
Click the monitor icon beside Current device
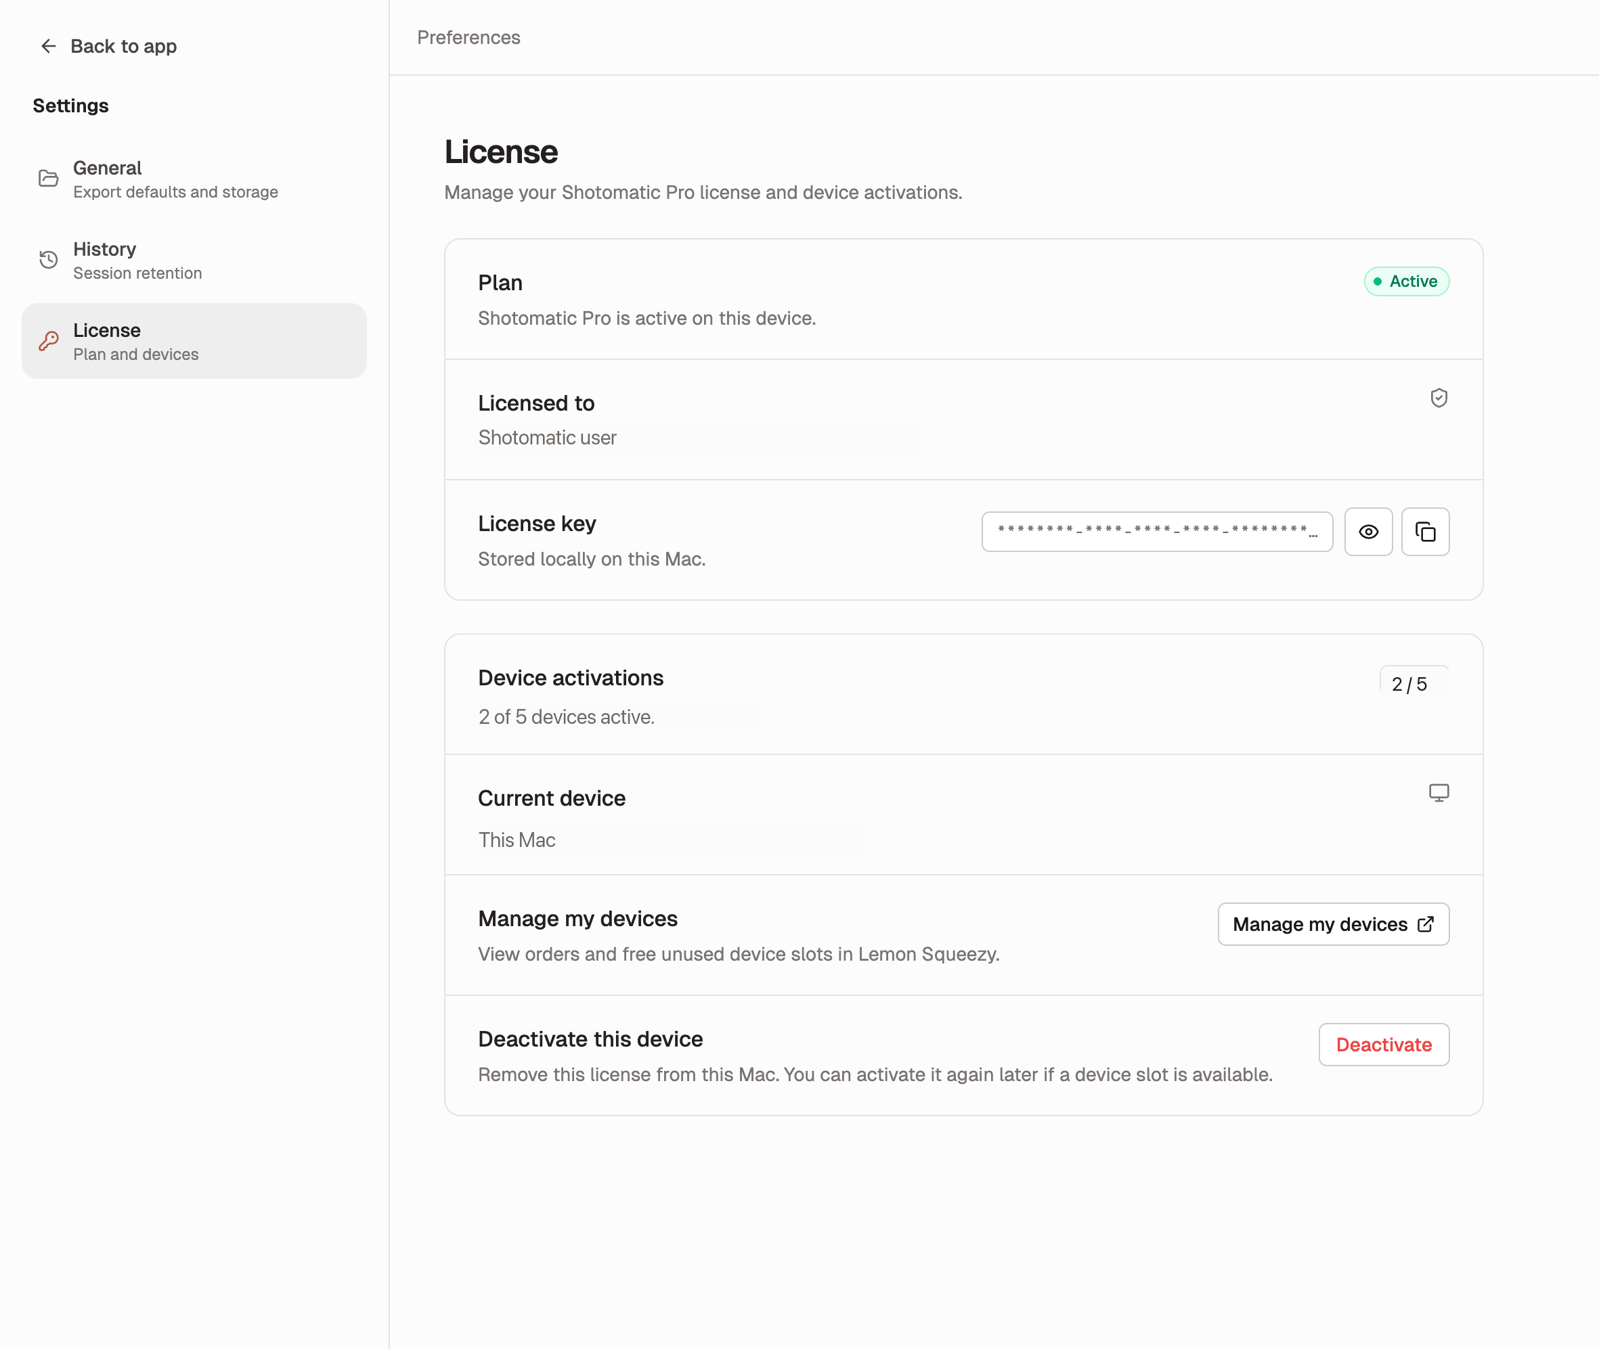[x=1439, y=793]
